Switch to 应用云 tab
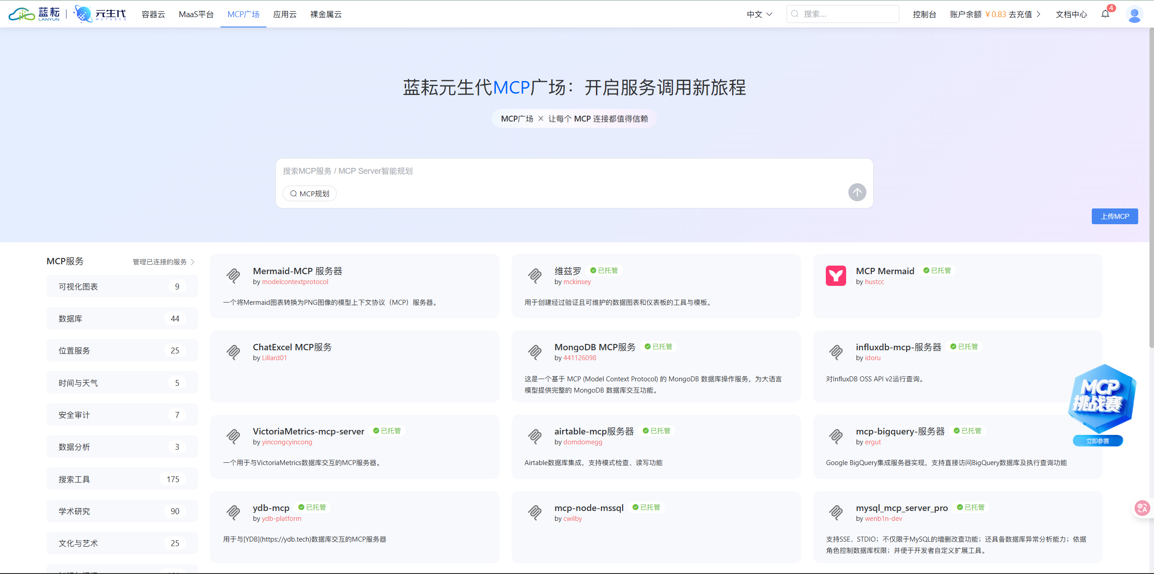 pyautogui.click(x=285, y=14)
